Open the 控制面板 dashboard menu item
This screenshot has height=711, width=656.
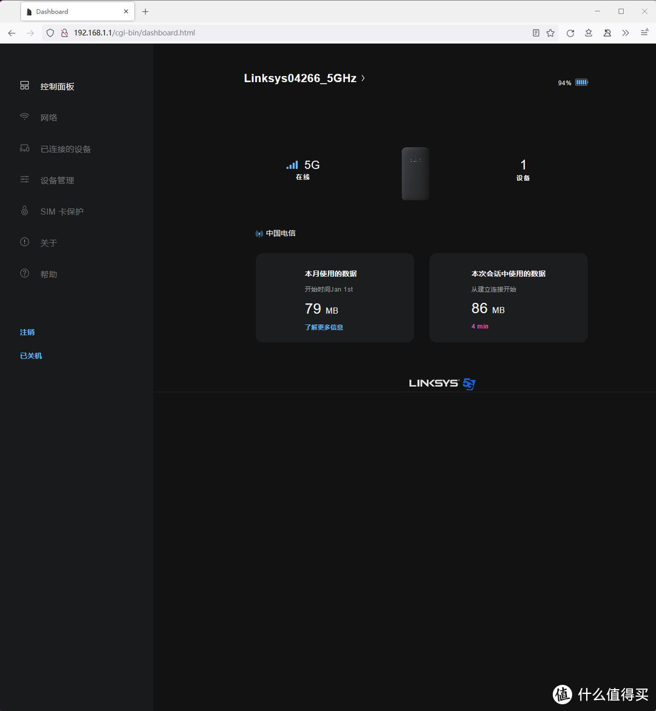56,86
